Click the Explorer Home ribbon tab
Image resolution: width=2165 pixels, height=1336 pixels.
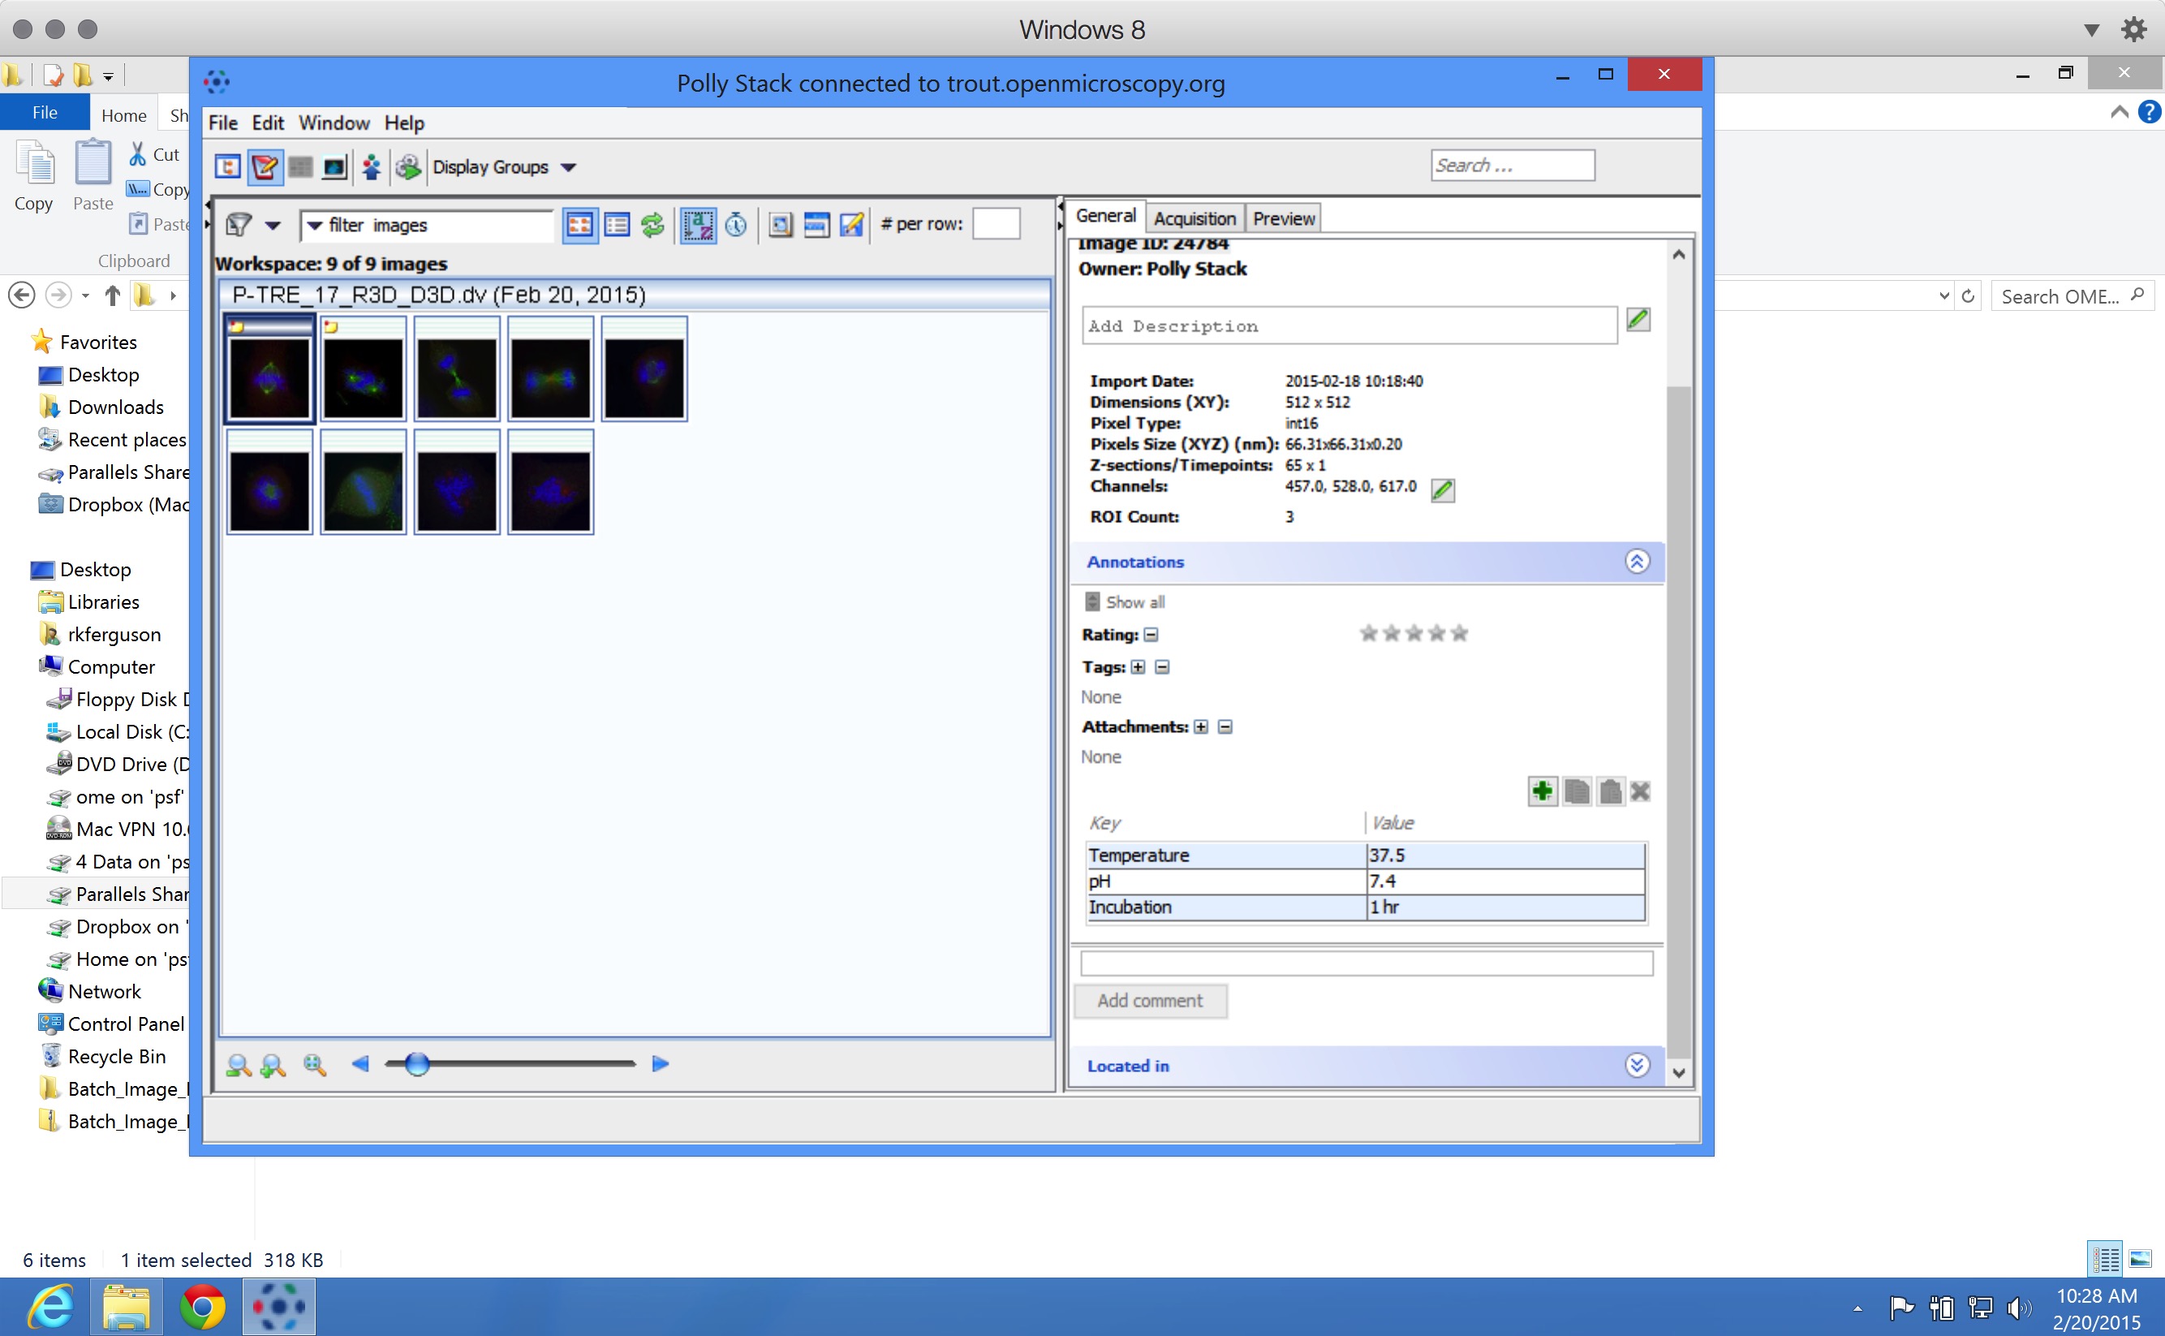123,116
